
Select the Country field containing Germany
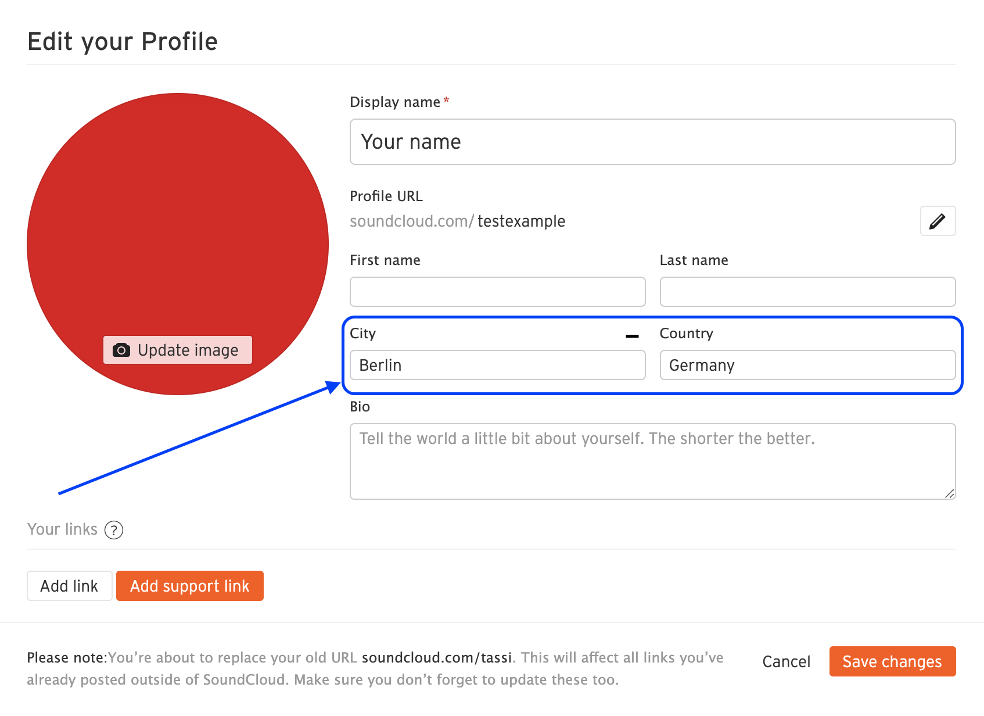pyautogui.click(x=807, y=365)
